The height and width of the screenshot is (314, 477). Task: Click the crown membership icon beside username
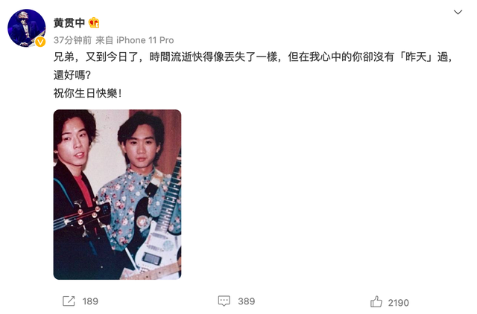94,23
